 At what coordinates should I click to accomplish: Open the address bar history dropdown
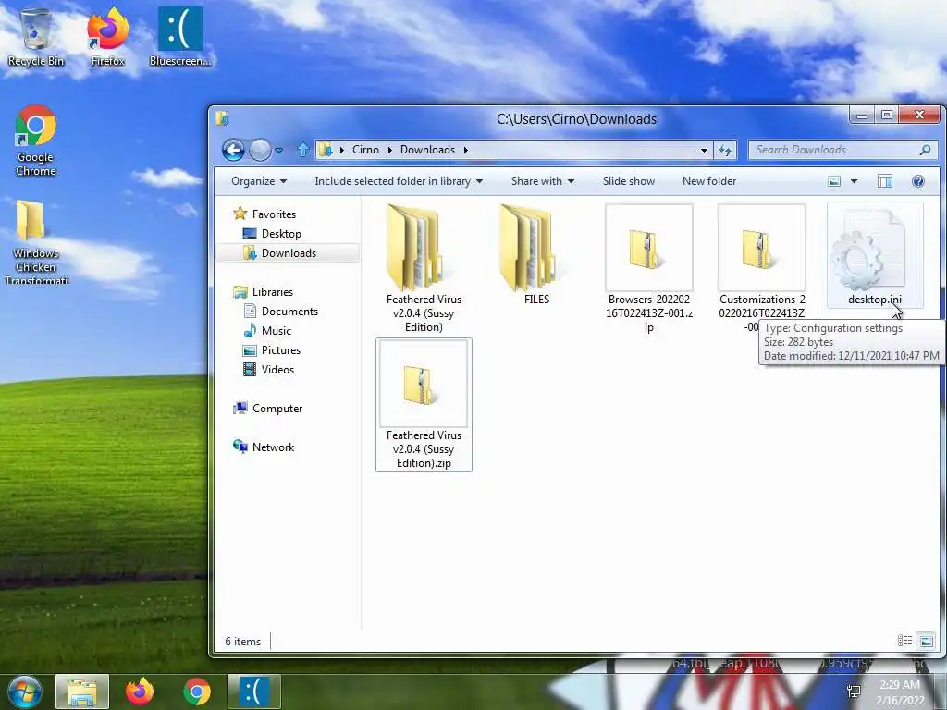[x=704, y=151]
